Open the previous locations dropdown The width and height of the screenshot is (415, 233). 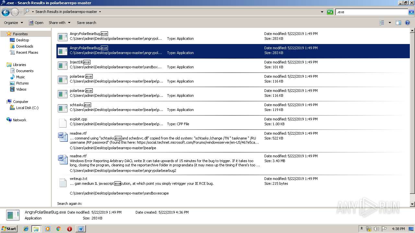(x=322, y=12)
